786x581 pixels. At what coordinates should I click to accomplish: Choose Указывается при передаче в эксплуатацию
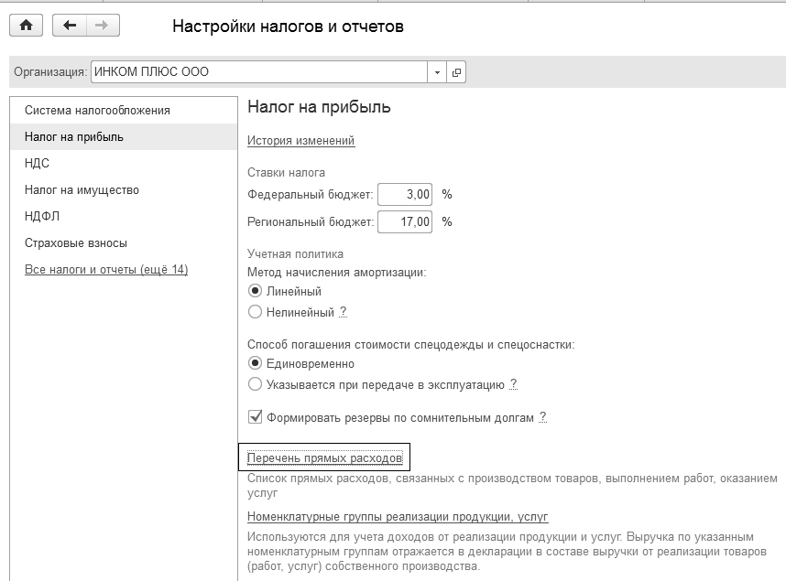(x=256, y=384)
